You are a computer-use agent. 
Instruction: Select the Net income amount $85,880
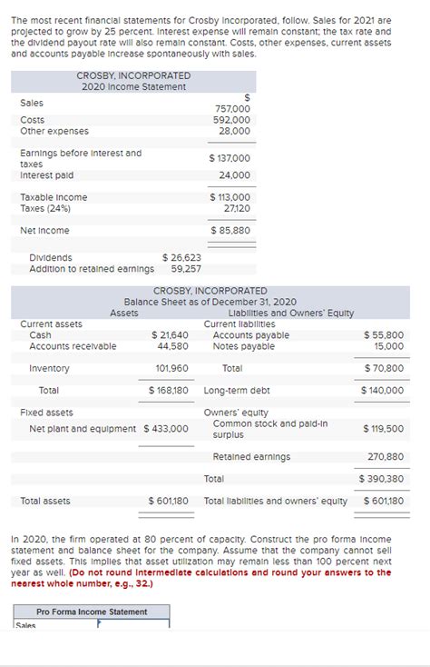coord(230,231)
